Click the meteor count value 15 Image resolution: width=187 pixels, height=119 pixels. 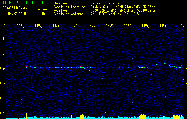click(x=43, y=14)
